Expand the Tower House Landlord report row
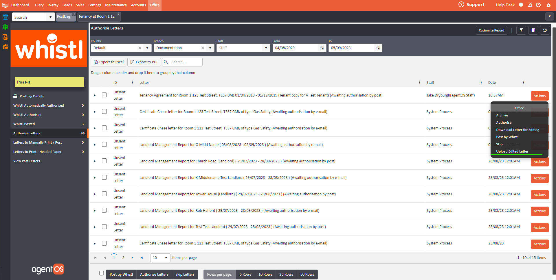Image resolution: width=556 pixels, height=280 pixels. click(x=95, y=194)
